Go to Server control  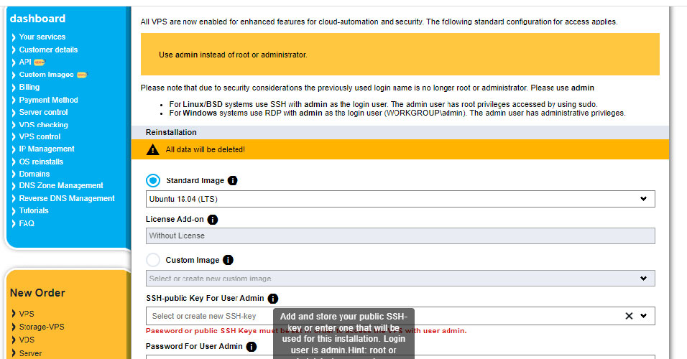pyautogui.click(x=43, y=112)
